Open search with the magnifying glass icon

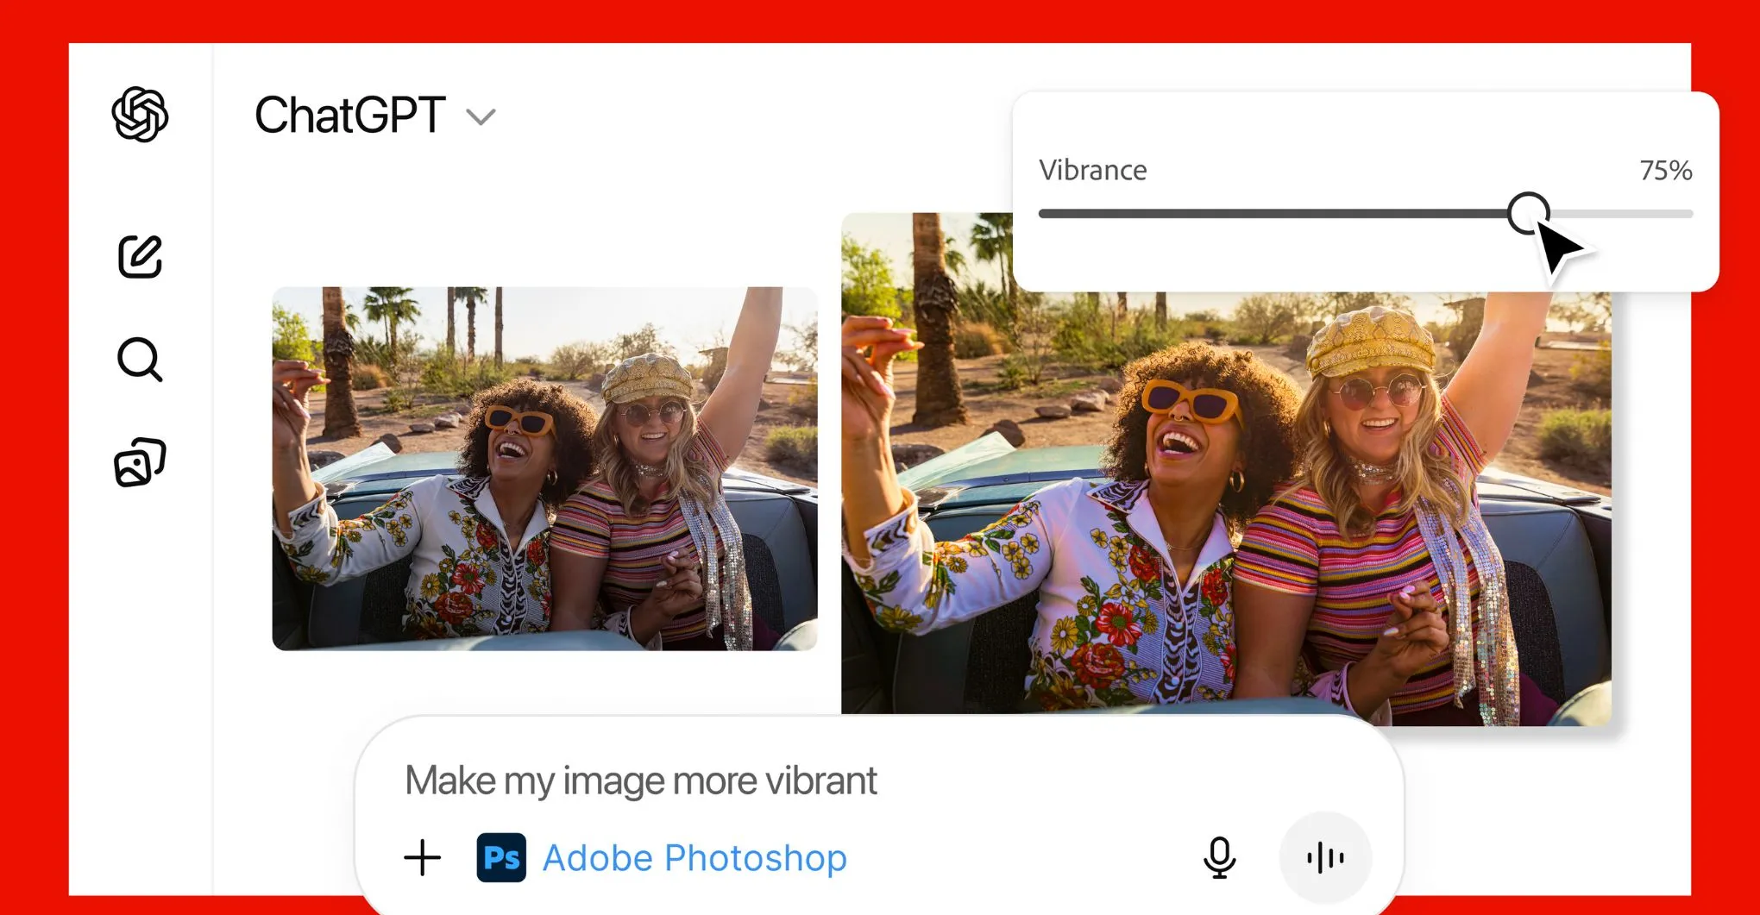141,360
